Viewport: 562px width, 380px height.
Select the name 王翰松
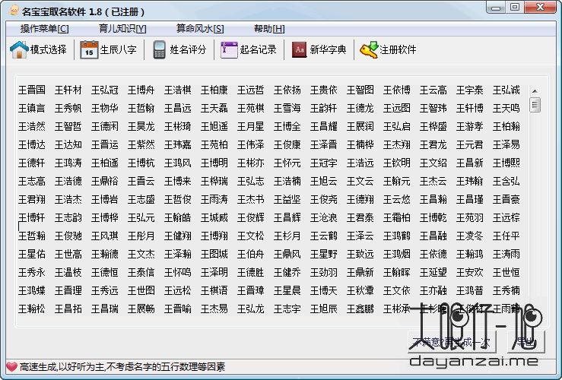click(32, 309)
